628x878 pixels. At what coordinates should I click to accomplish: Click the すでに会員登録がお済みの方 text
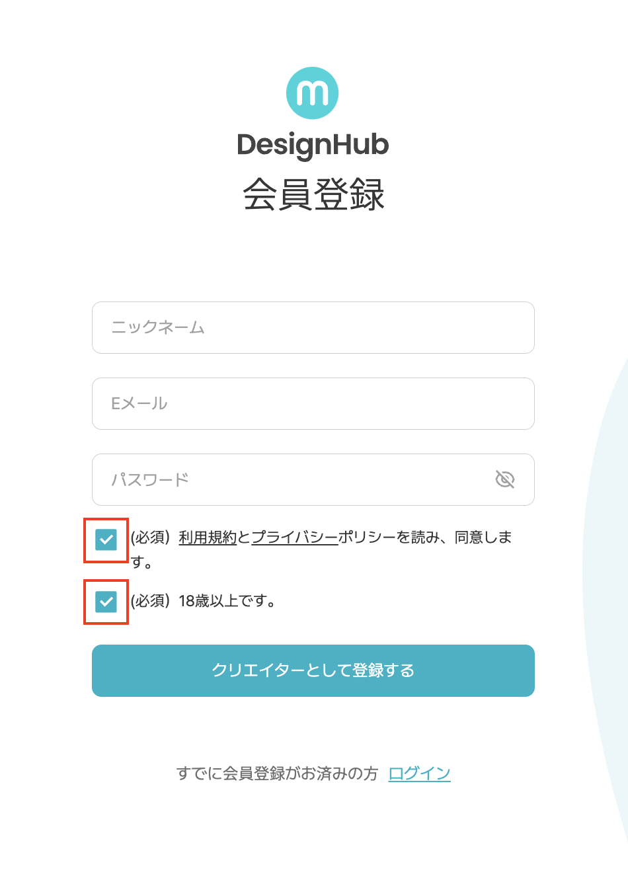pyautogui.click(x=278, y=773)
